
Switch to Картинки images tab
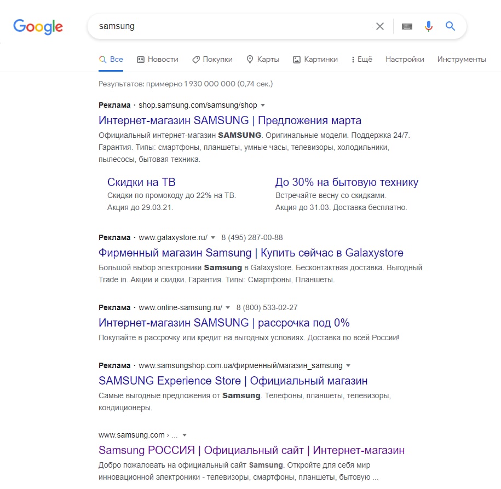point(315,59)
